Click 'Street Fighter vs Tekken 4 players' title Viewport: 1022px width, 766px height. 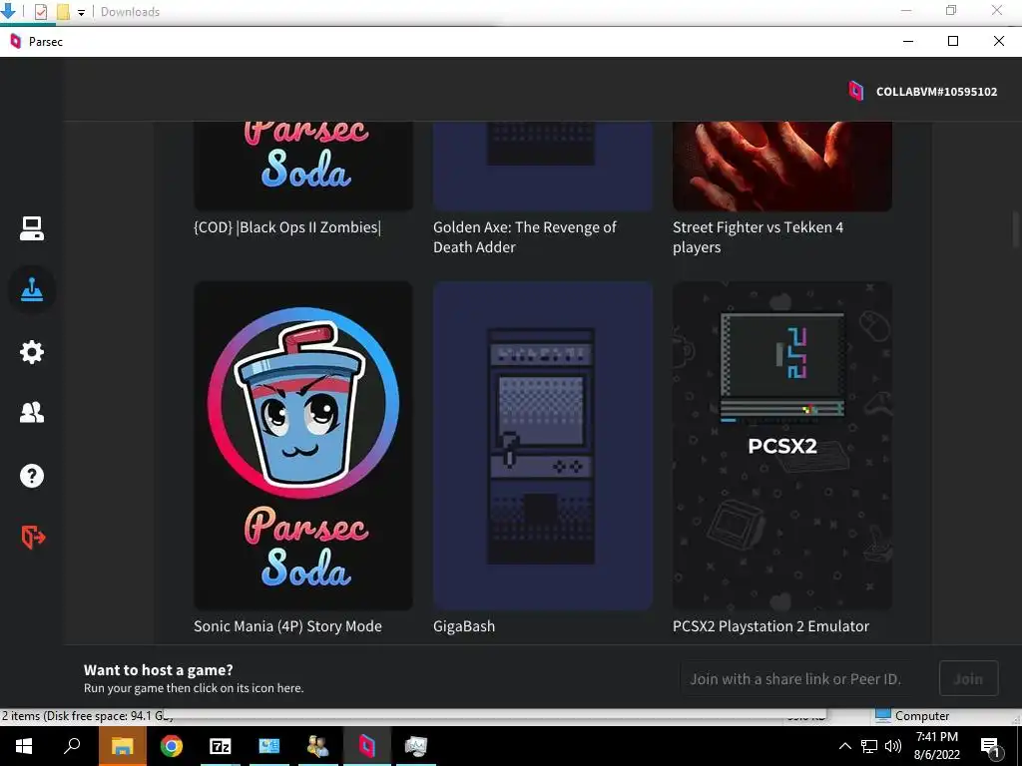(759, 237)
